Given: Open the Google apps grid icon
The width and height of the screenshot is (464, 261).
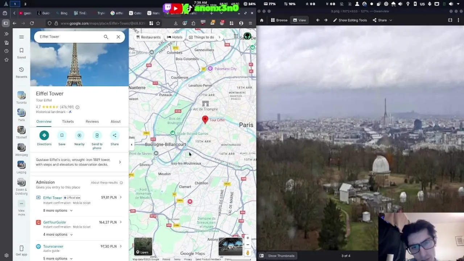Looking at the screenshot, I should coord(236,36).
